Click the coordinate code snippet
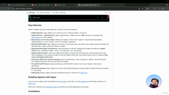This screenshot has height=95, width=169. (x=78, y=51)
